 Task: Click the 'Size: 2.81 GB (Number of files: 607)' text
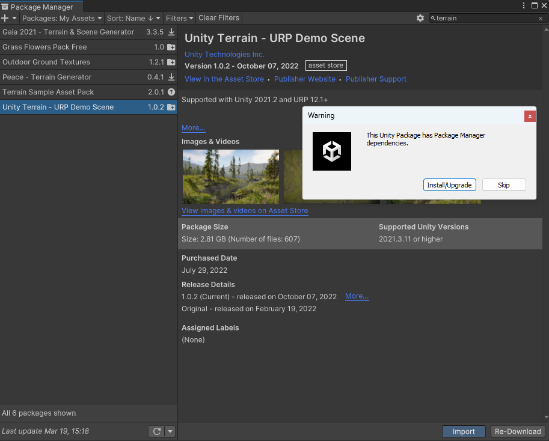(x=241, y=239)
